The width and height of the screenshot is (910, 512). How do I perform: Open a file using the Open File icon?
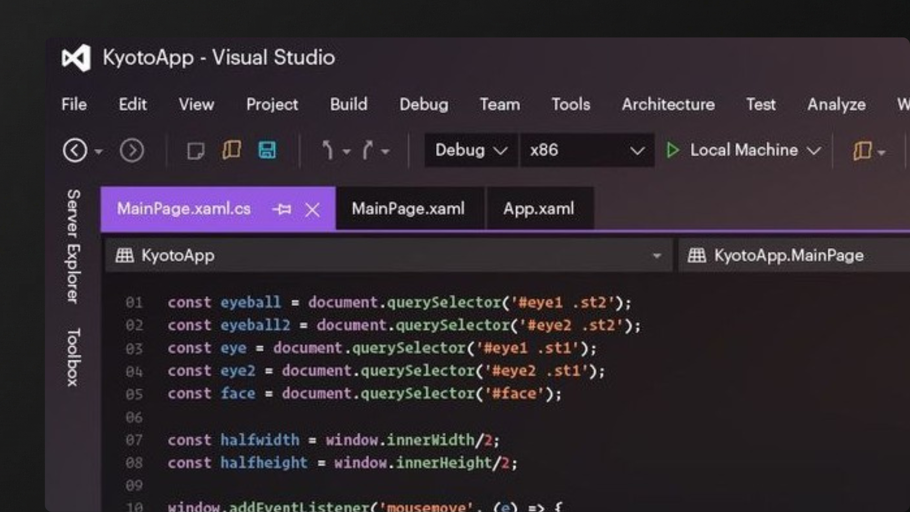[x=231, y=150]
